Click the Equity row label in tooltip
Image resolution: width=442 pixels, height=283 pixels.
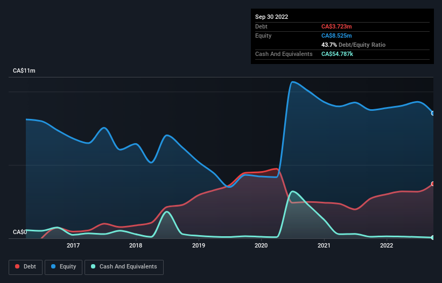[263, 36]
